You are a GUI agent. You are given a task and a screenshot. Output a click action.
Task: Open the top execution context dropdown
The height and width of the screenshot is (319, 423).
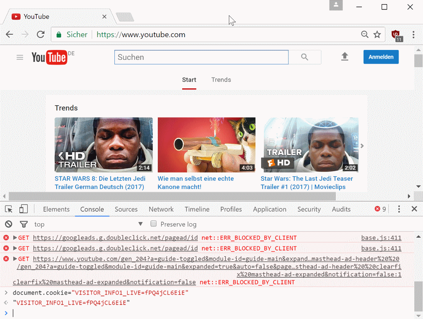point(88,224)
